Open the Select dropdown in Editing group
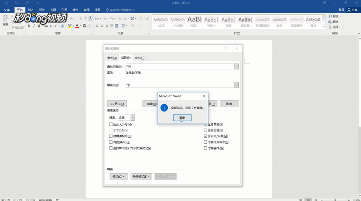The height and width of the screenshot is (201, 361). (x=335, y=27)
